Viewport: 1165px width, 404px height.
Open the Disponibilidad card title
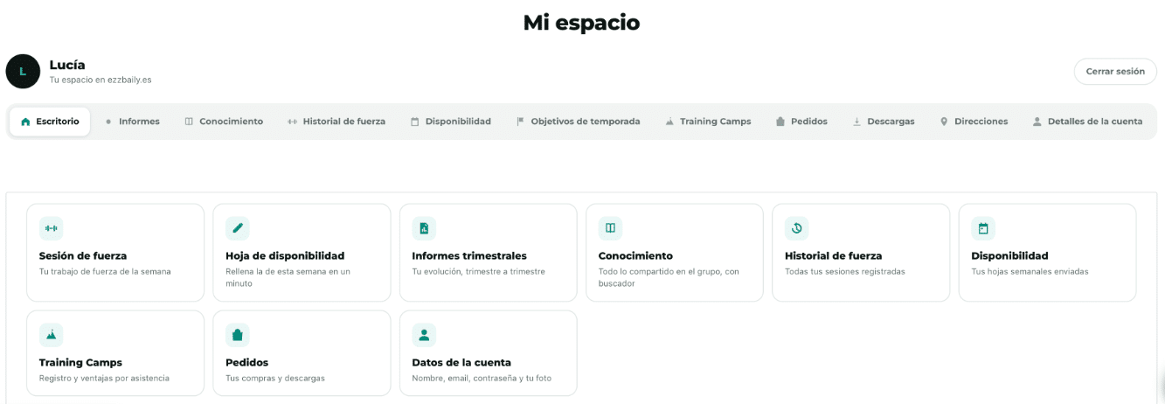[1009, 256]
